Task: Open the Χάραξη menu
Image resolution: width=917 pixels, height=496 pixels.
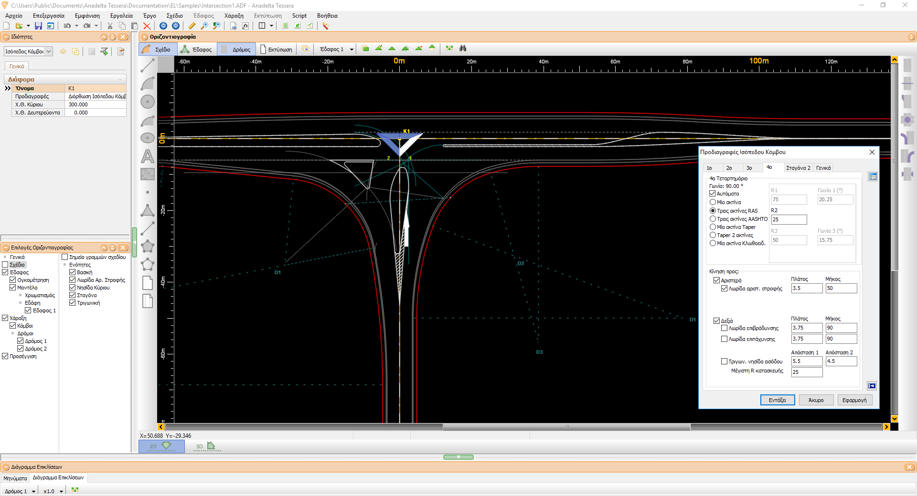Action: pos(234,16)
